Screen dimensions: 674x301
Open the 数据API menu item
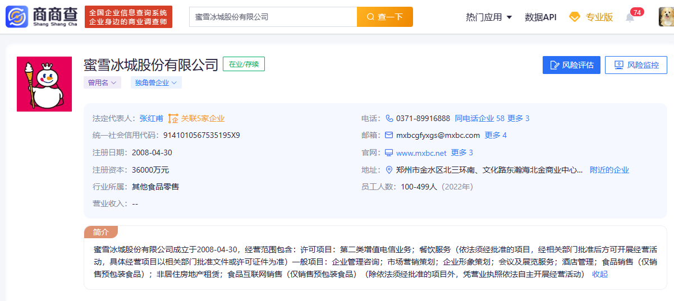point(540,17)
